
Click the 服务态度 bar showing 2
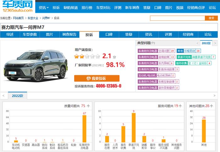(107, 139)
